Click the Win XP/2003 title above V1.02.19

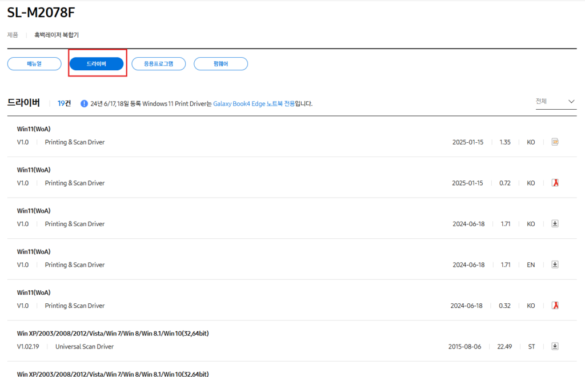113,334
